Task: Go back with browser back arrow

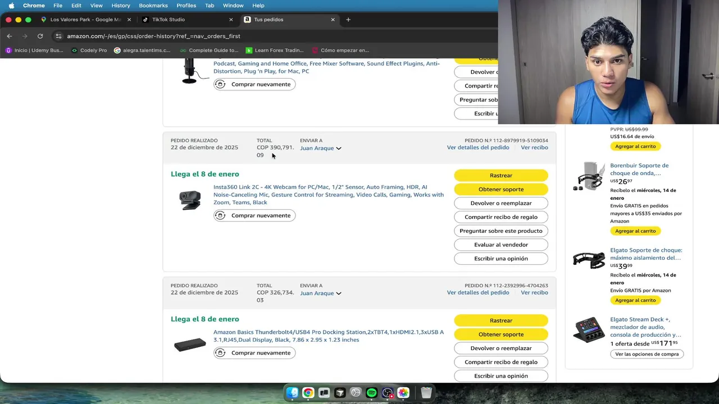Action: (10, 36)
